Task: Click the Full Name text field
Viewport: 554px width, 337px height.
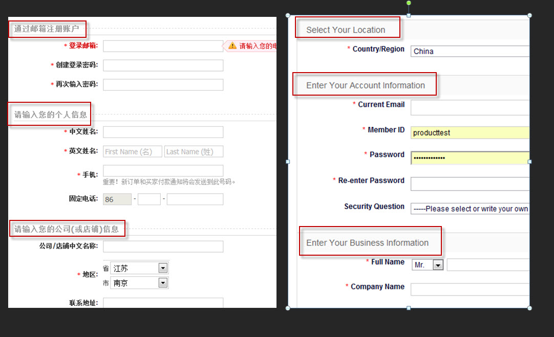Action: pyautogui.click(x=488, y=265)
